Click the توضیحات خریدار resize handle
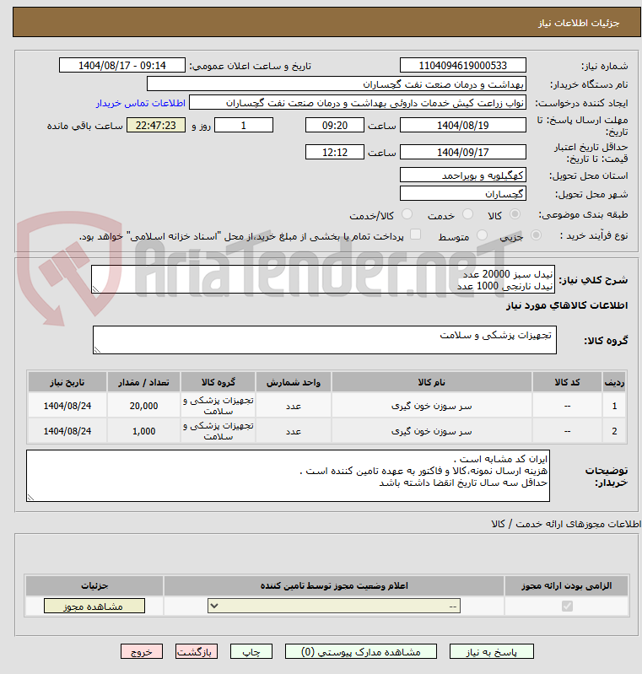Viewport: 642px width, 674px height. 31,498
